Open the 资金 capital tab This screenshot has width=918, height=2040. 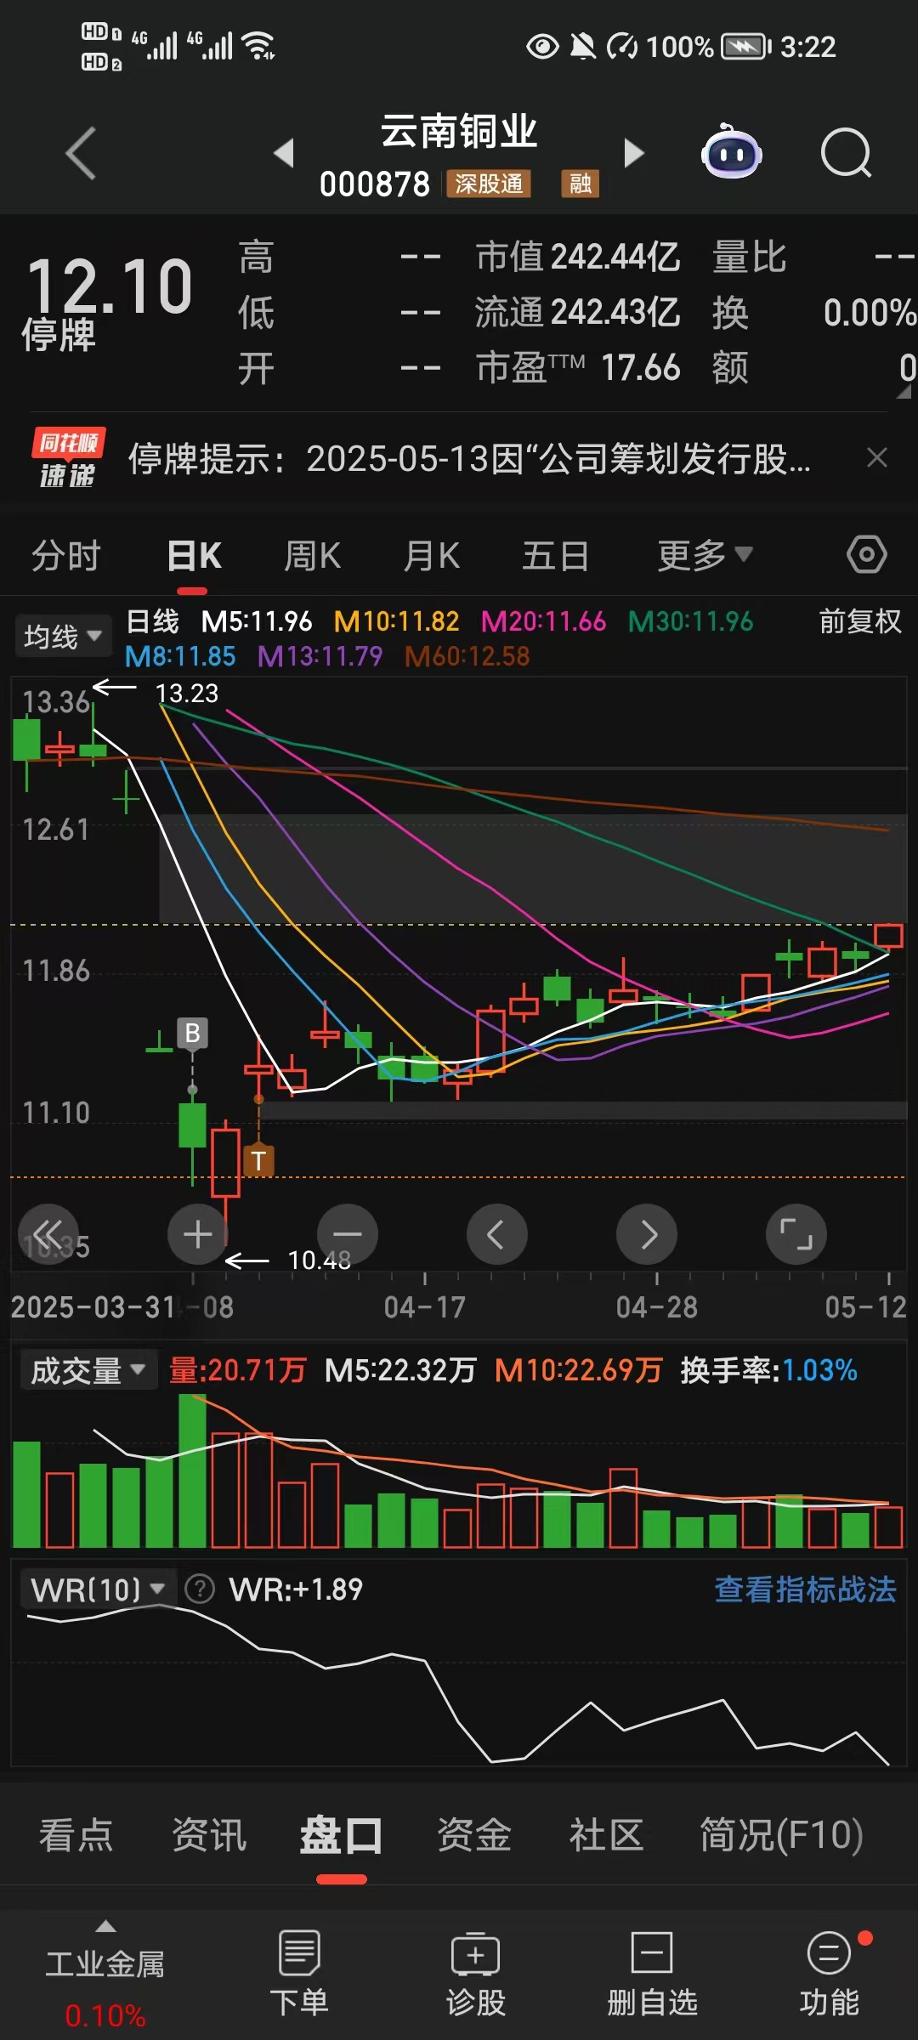[x=474, y=1834]
